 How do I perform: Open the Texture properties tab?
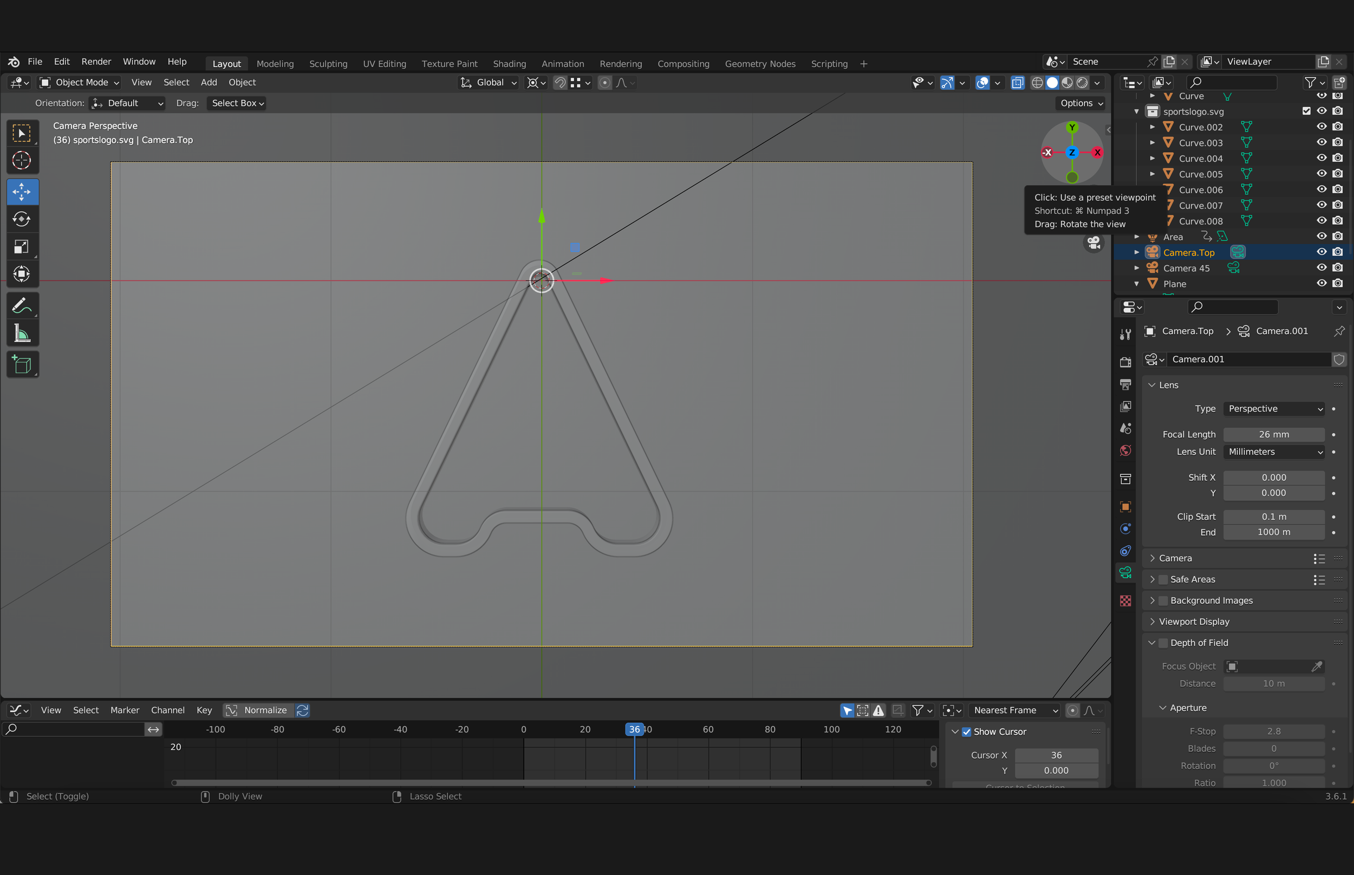[x=1125, y=600]
